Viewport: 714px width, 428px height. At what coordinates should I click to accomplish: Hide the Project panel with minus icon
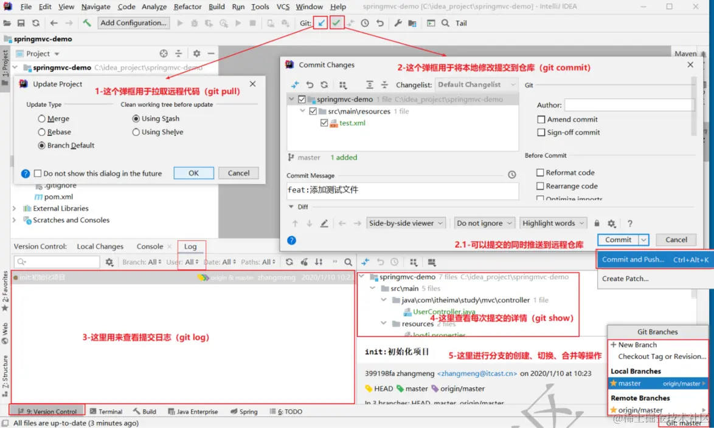(211, 53)
